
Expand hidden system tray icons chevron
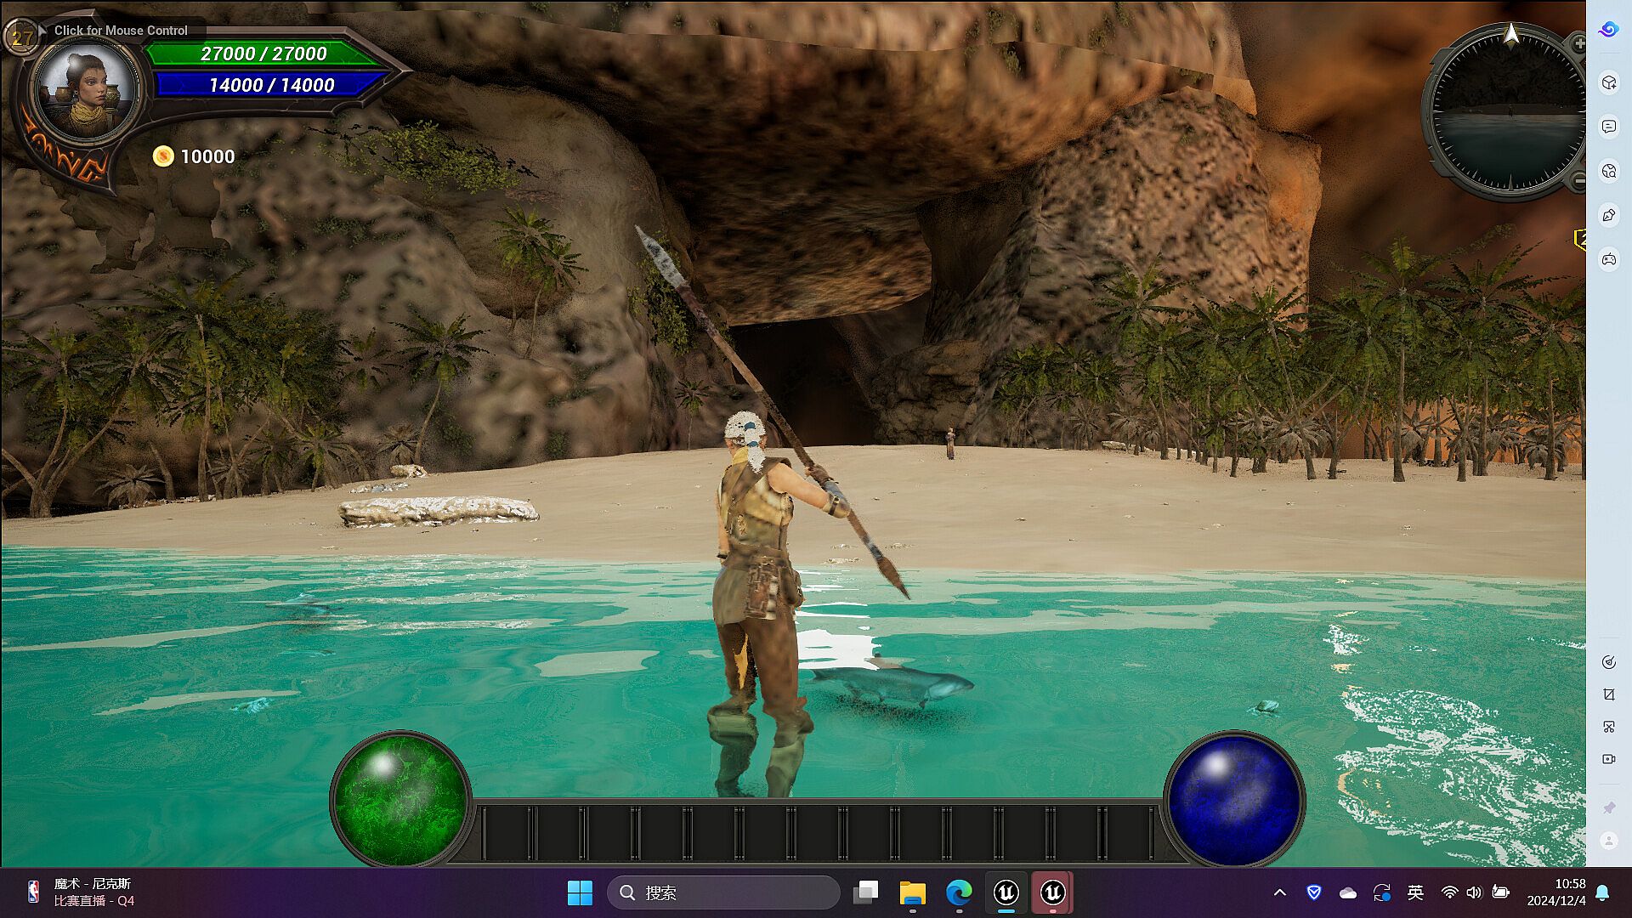(x=1279, y=892)
